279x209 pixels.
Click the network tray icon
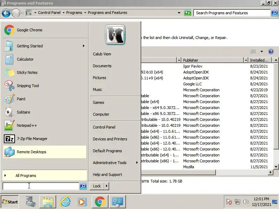pos(237,202)
